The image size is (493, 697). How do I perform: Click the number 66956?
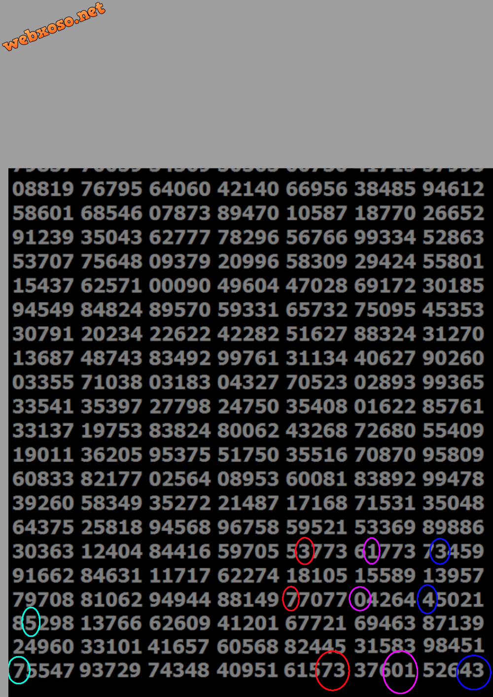pyautogui.click(x=317, y=189)
